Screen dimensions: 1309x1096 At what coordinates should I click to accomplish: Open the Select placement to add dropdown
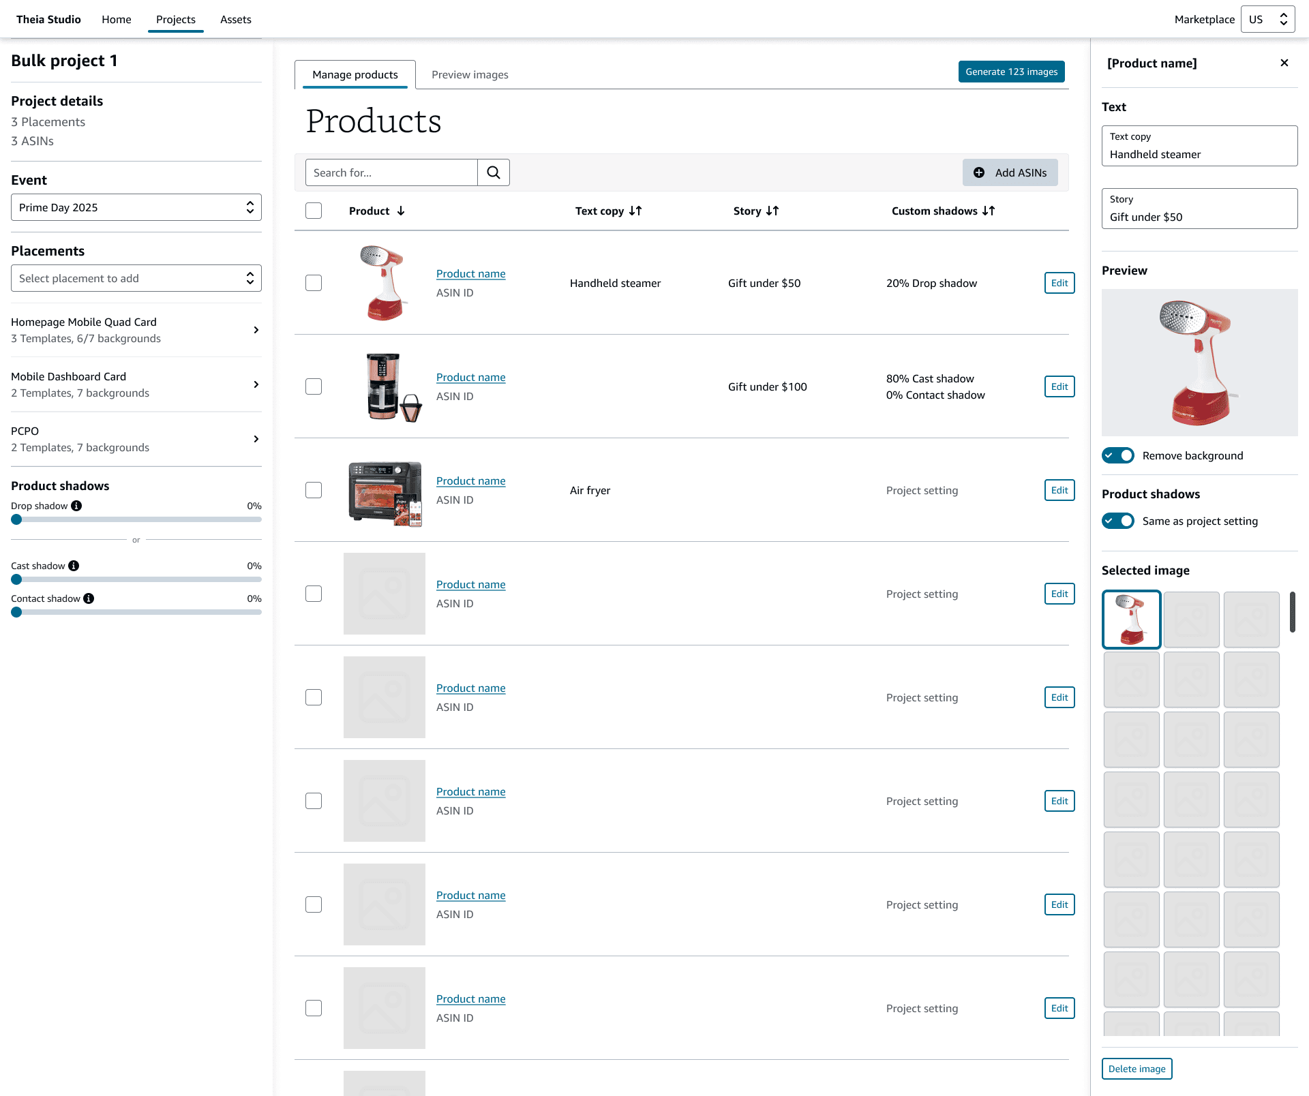pyautogui.click(x=136, y=278)
